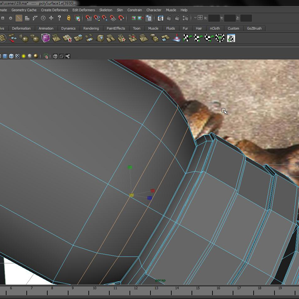Screen dimensions: 299x299
Task: Expand the input mode dropdown arrow beside X field
Action: click(195, 18)
